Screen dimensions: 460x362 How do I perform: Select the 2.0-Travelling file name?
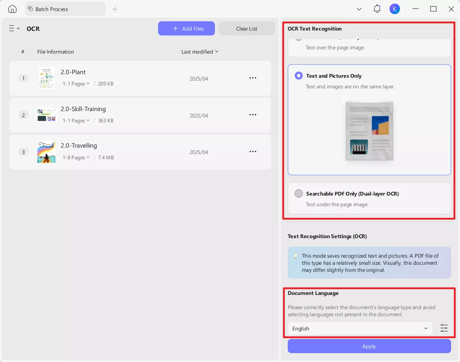pos(79,146)
